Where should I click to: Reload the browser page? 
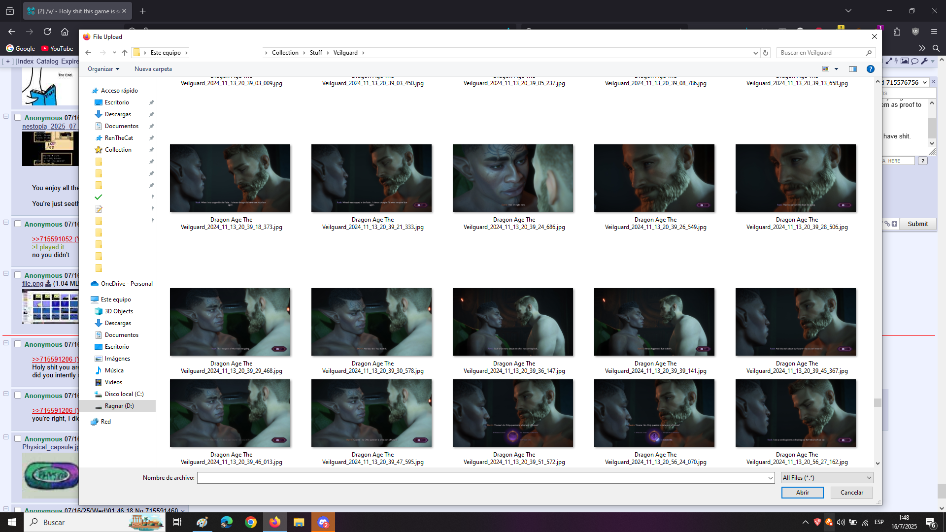47,32
